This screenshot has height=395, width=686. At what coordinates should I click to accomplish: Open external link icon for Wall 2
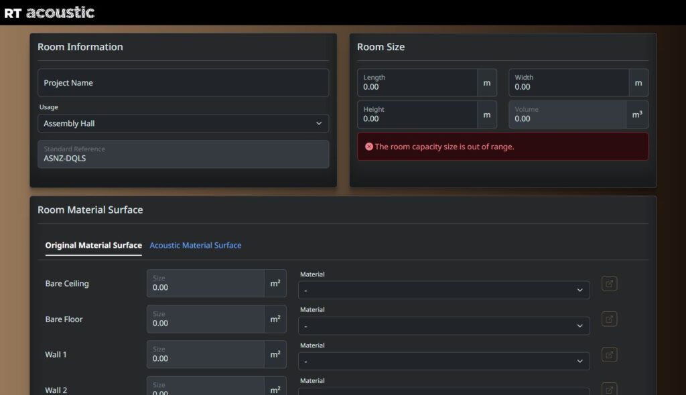609,389
